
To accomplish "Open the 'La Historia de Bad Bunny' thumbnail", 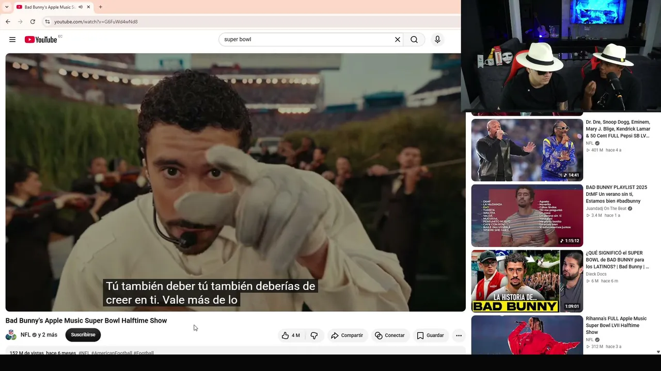I will click(527, 281).
